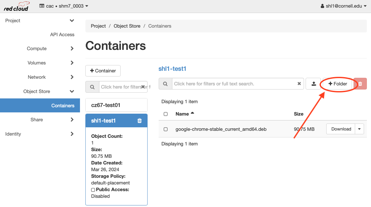Clear the container filter with X icon
The image size is (371, 207).
(x=143, y=87)
